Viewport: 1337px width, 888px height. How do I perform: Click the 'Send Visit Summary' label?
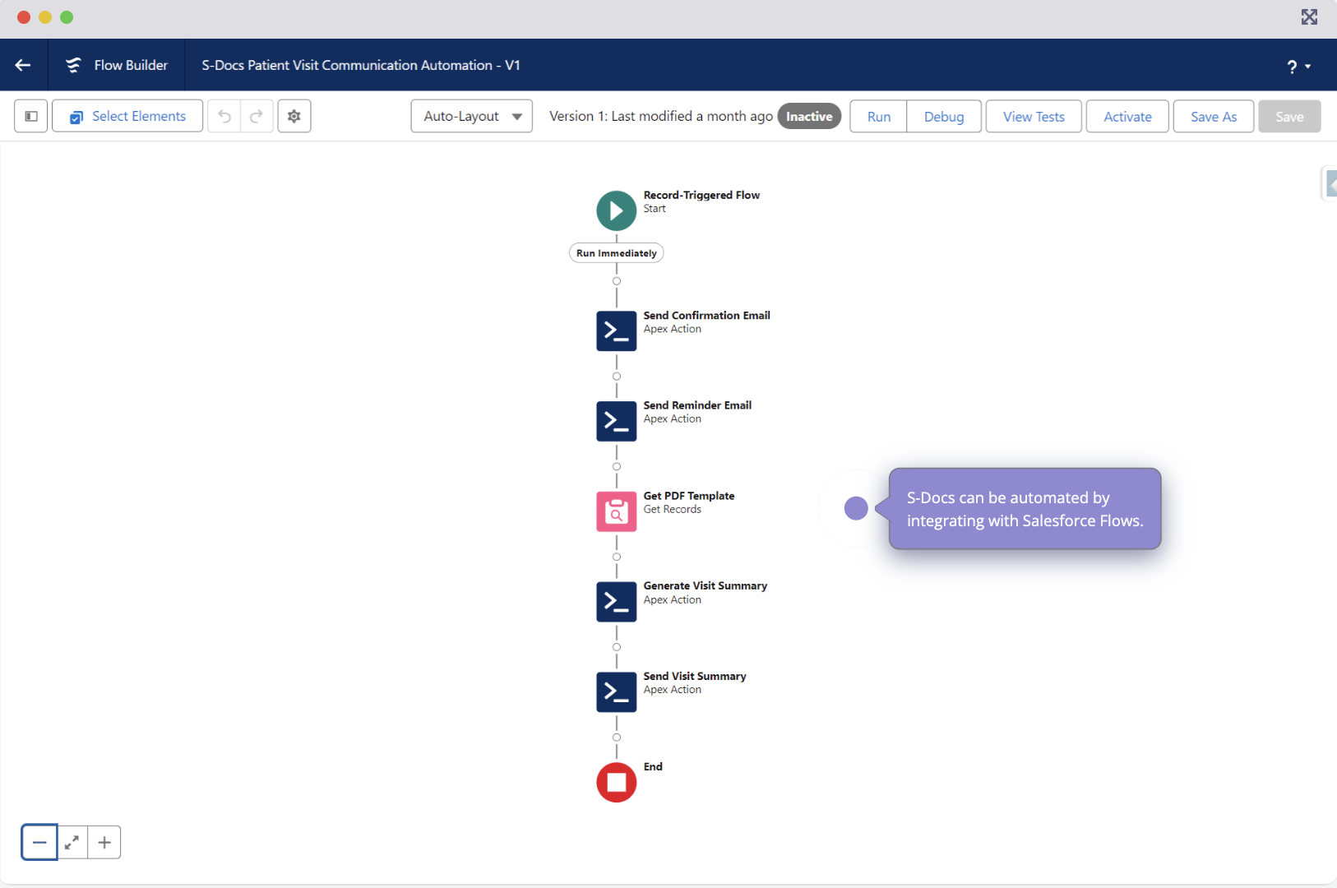point(695,677)
